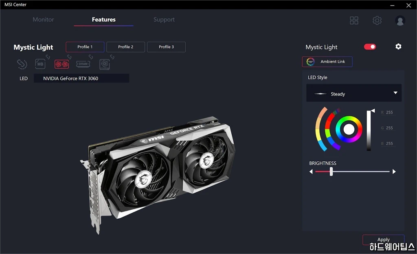Click the R value field showing 255
The width and height of the screenshot is (417, 254).
pyautogui.click(x=389, y=112)
